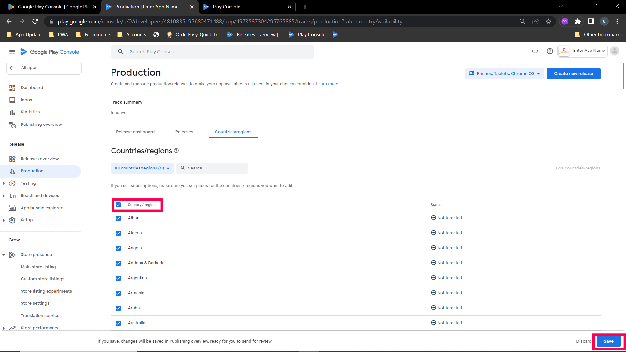626x352 pixels.
Task: Uncheck the Argentina checkbox
Action: click(118, 278)
